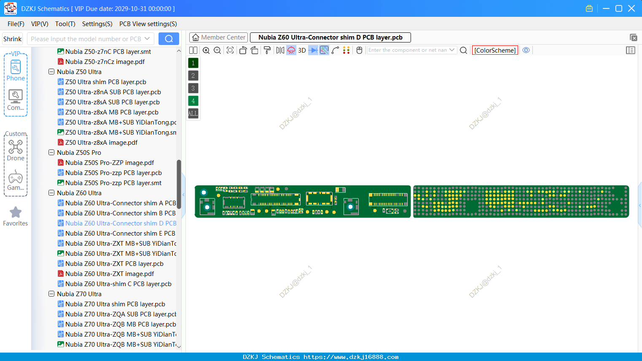This screenshot has width=642, height=361.
Task: Open Z50 Ultra shim PCB layer.pcb
Action: tap(106, 82)
